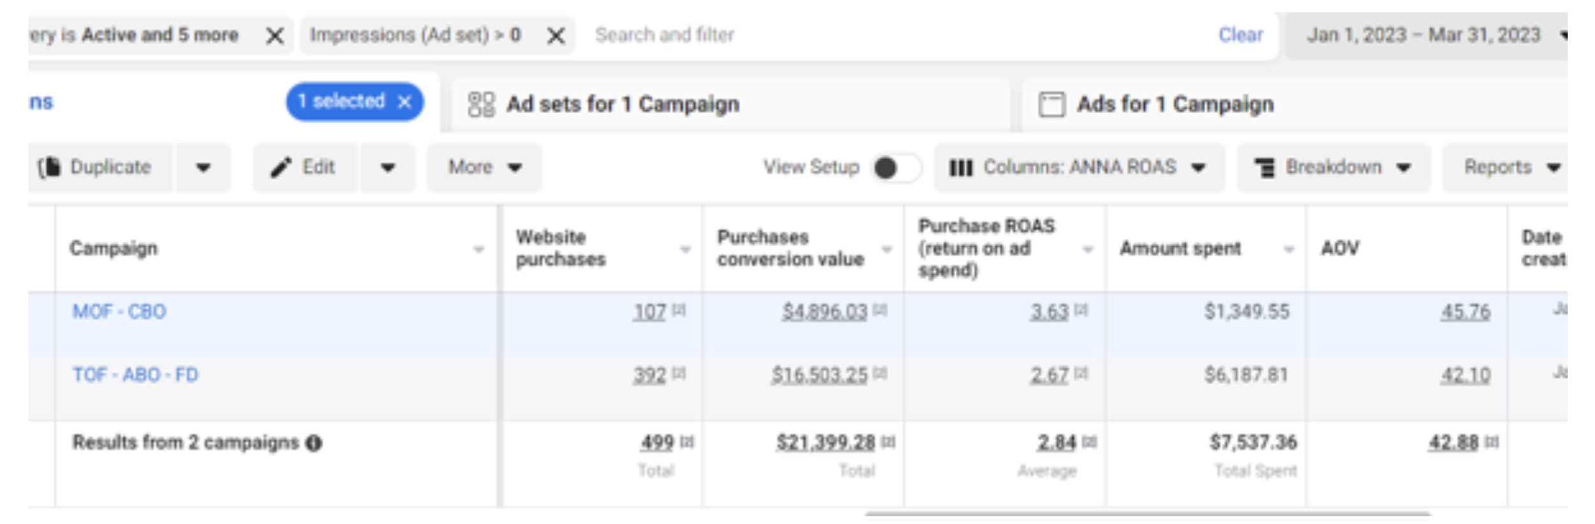Click the $21,399.28 total conversion value
The width and height of the screenshot is (1595, 524).
[x=826, y=442]
